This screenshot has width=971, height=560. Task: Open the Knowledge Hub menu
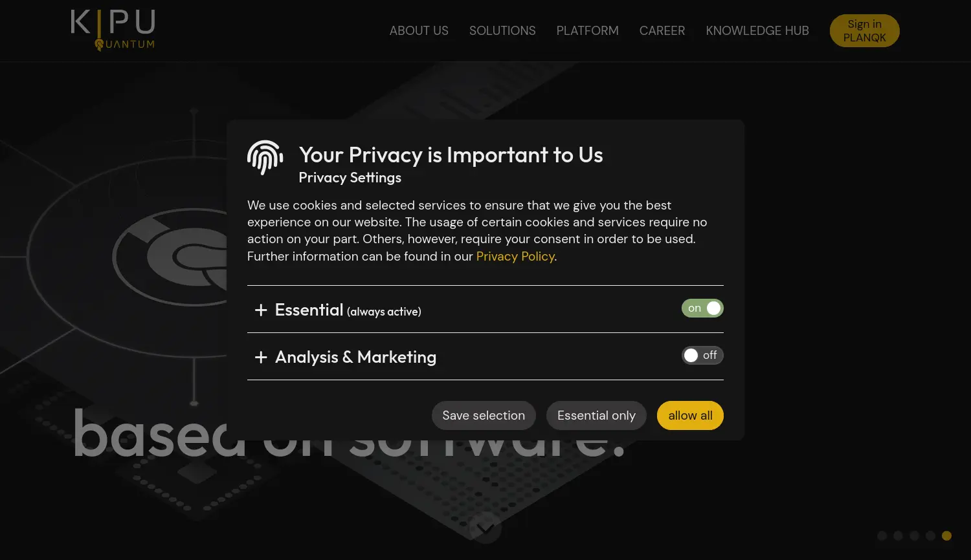click(757, 31)
